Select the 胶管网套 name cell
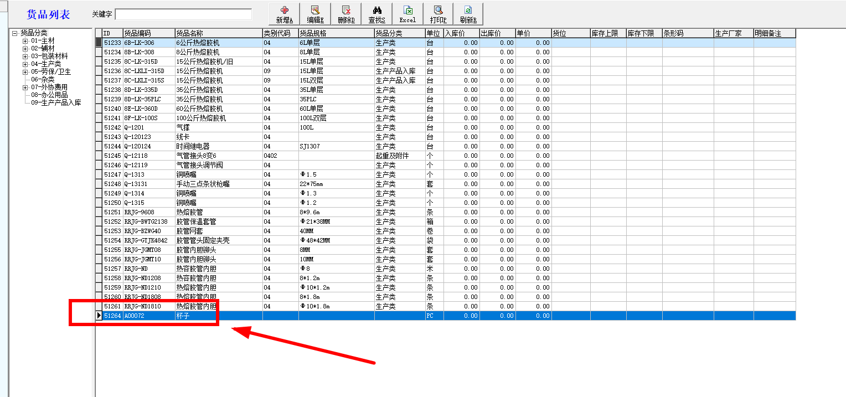Viewport: 846px width, 397px height. (x=218, y=231)
